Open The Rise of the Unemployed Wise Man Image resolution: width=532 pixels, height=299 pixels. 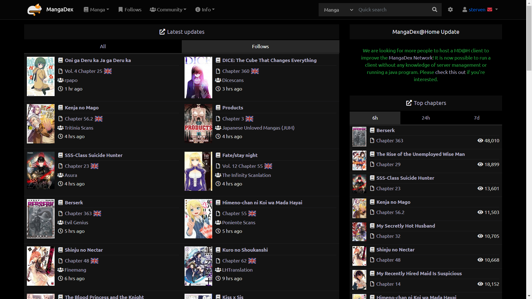[x=421, y=154]
